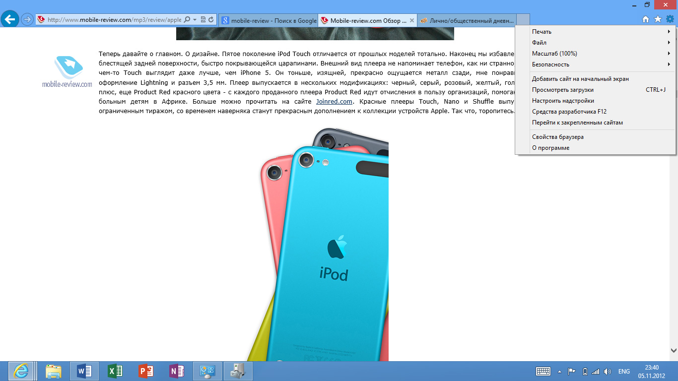Open Favorites with the star icon
Viewport: 678px width, 381px height.
658,19
